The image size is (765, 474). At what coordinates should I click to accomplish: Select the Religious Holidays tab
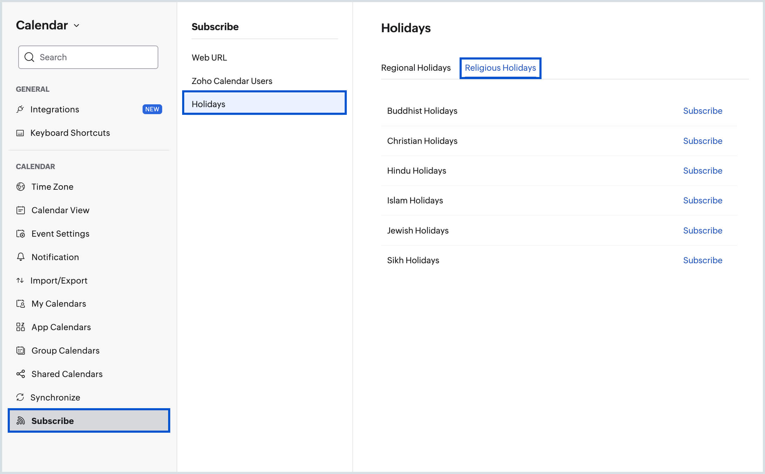pos(500,68)
